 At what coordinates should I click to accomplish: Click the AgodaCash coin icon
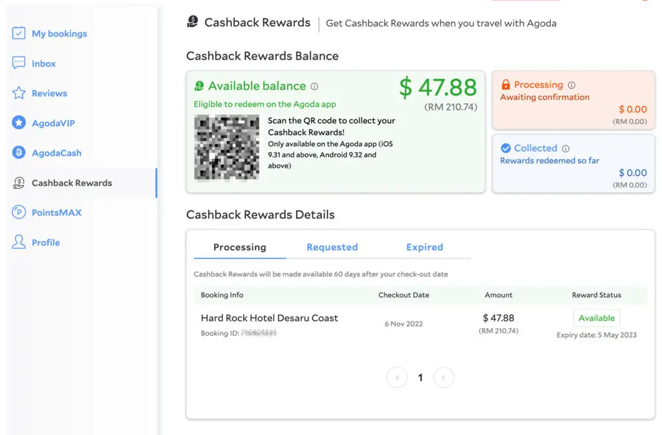pyautogui.click(x=19, y=152)
